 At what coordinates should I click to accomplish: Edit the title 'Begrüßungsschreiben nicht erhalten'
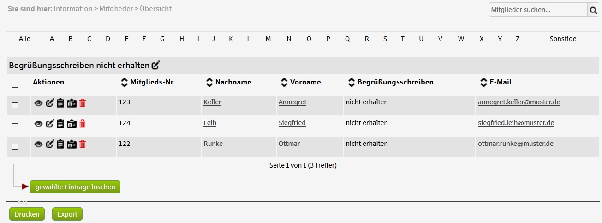point(155,66)
